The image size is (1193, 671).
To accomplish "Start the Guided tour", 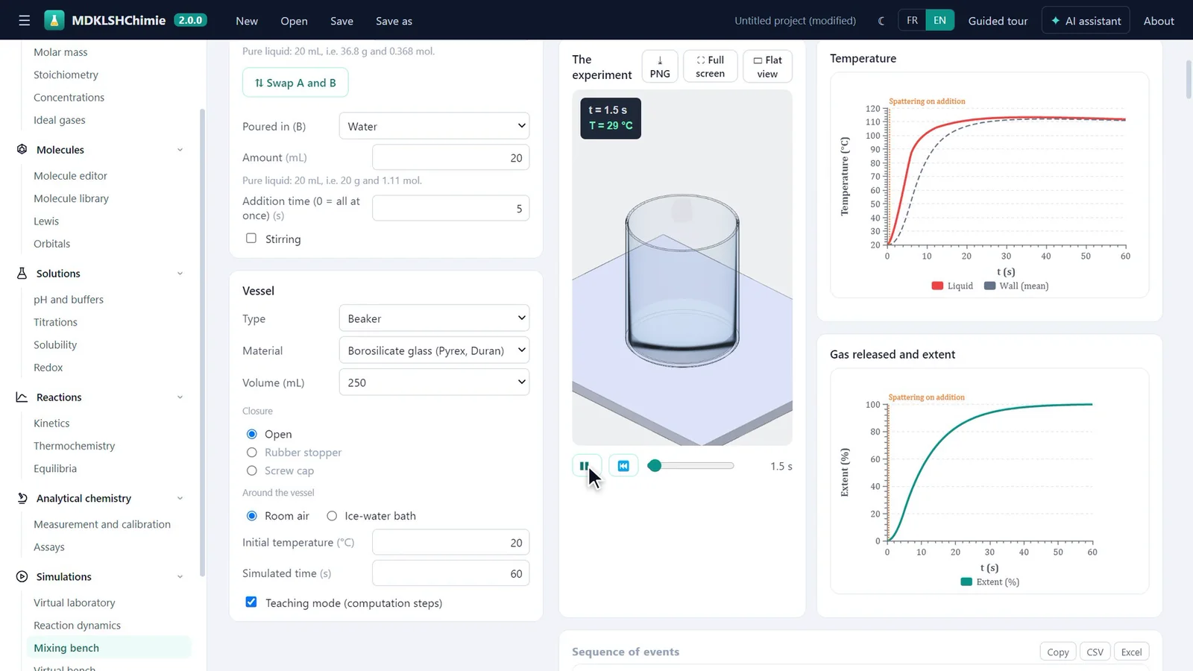I will pos(998,21).
